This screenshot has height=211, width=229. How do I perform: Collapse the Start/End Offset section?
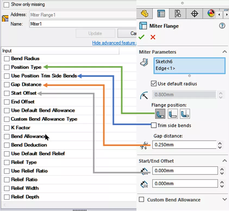224,161
